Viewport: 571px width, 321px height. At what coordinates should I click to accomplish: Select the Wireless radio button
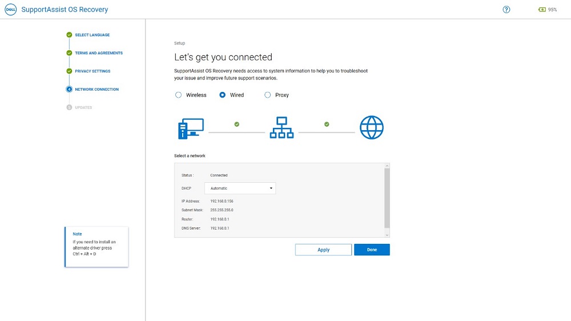click(x=178, y=95)
